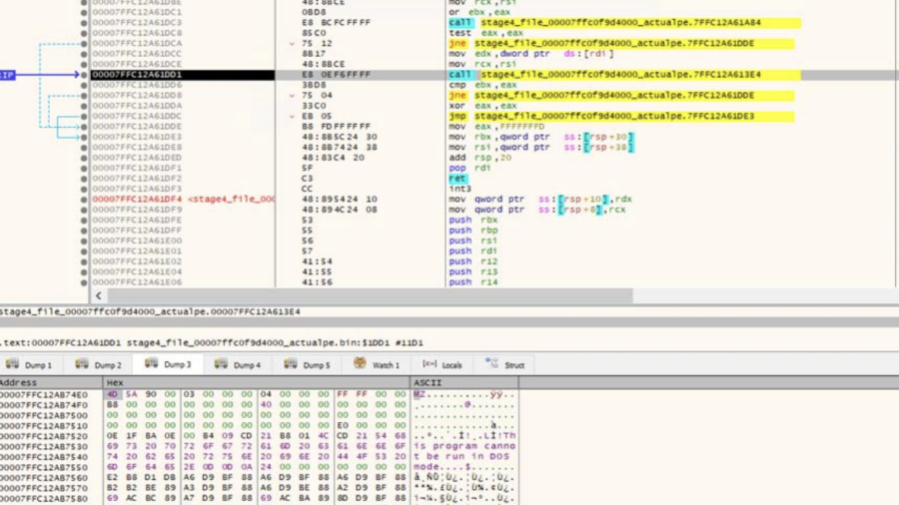899x505 pixels.
Task: Select the 'xor eax,eax' instruction
Action: (482, 106)
